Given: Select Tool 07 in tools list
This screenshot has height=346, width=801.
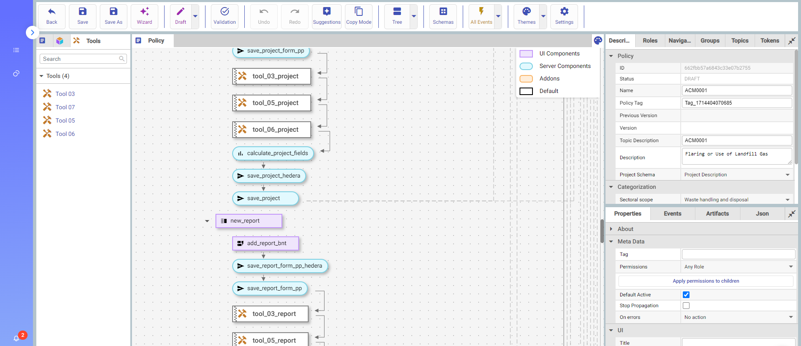Looking at the screenshot, I should pos(65,107).
